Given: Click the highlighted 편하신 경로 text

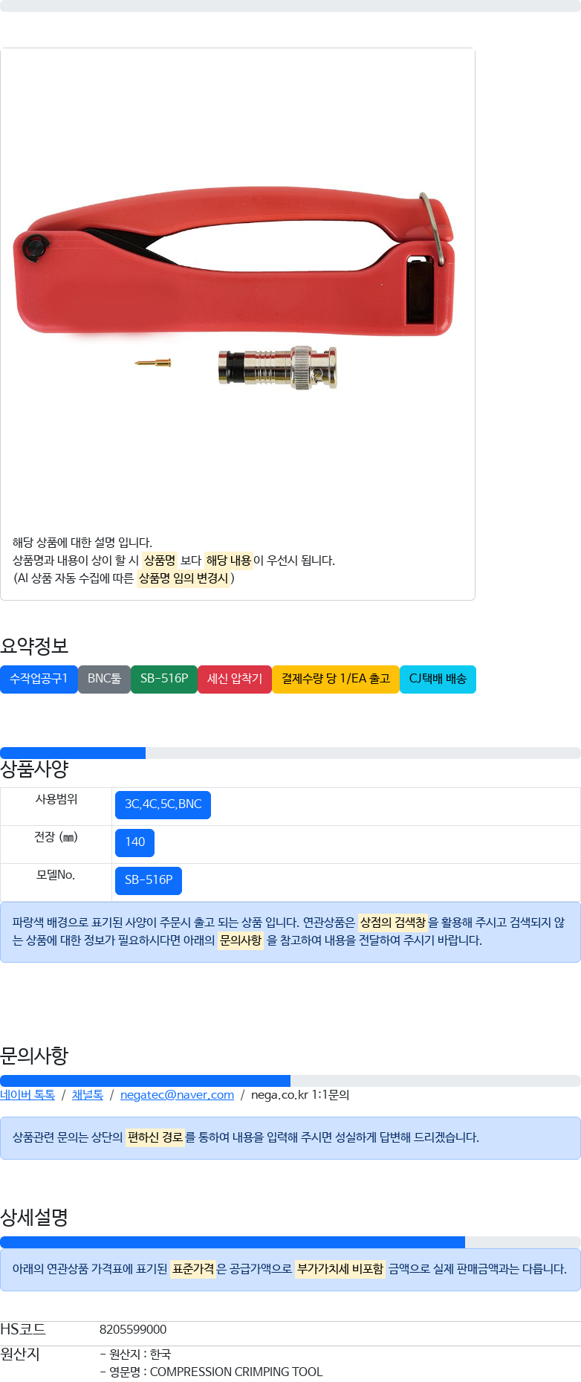Looking at the screenshot, I should [155, 1137].
